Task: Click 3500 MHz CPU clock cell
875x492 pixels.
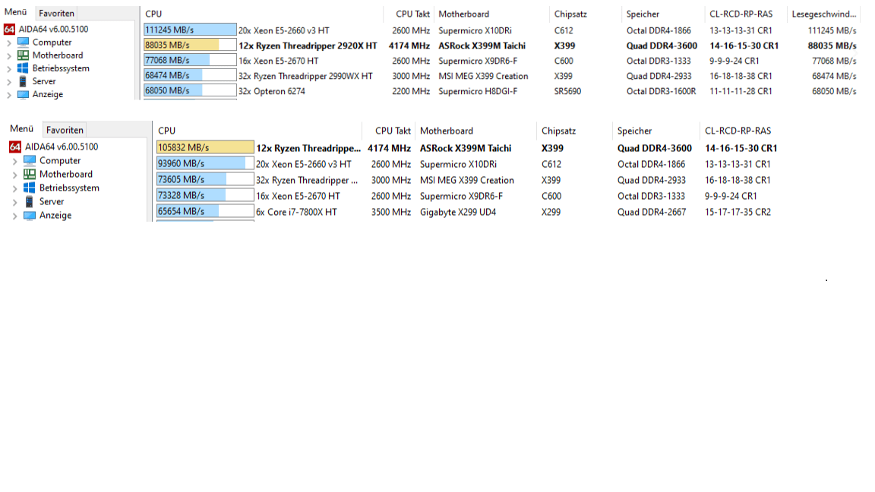Action: coord(391,212)
